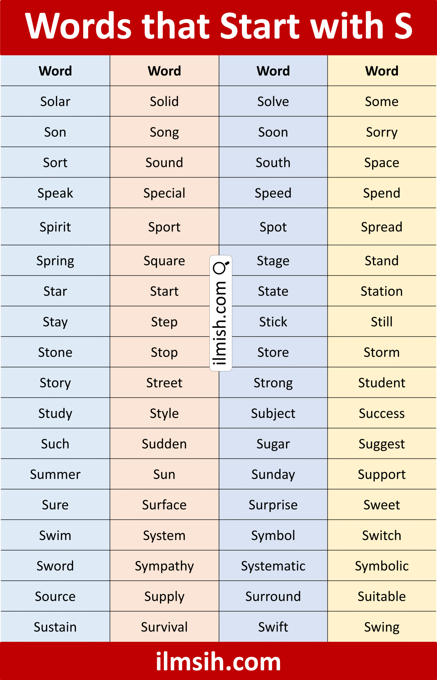Click the "Words that Start with S" title
The height and width of the screenshot is (680, 437).
click(x=219, y=26)
